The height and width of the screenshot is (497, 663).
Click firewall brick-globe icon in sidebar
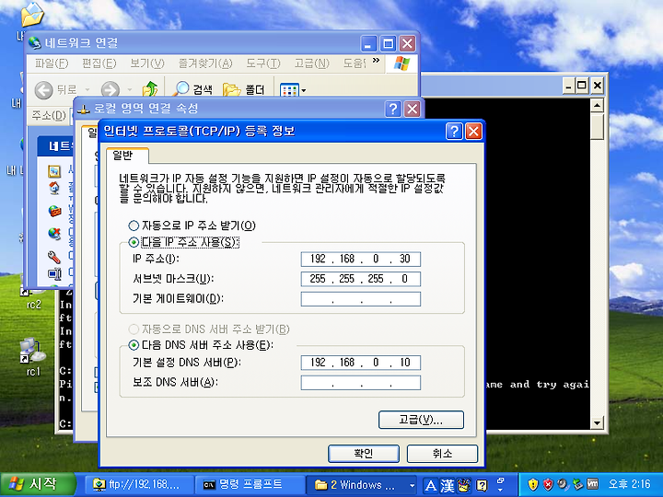pyautogui.click(x=54, y=211)
